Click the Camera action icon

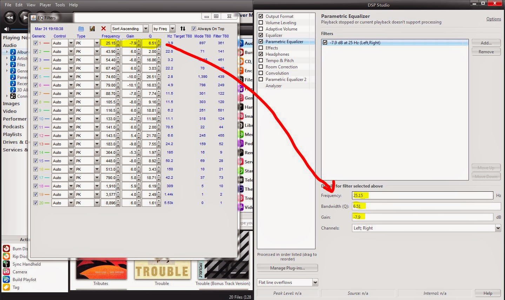tap(6, 272)
